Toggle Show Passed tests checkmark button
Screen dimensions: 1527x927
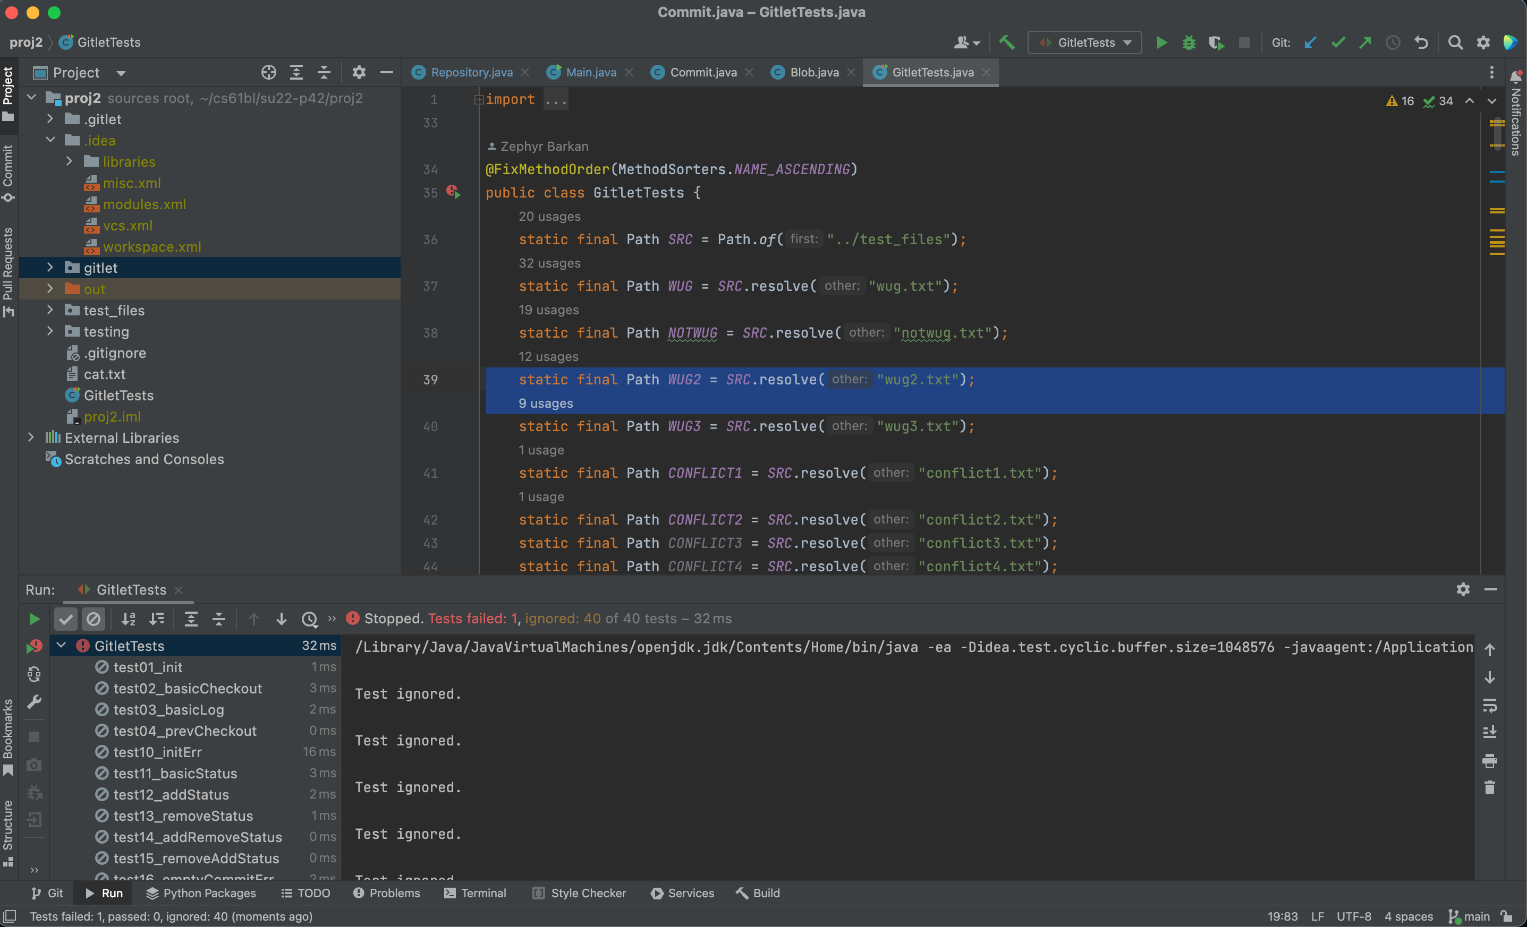coord(66,619)
